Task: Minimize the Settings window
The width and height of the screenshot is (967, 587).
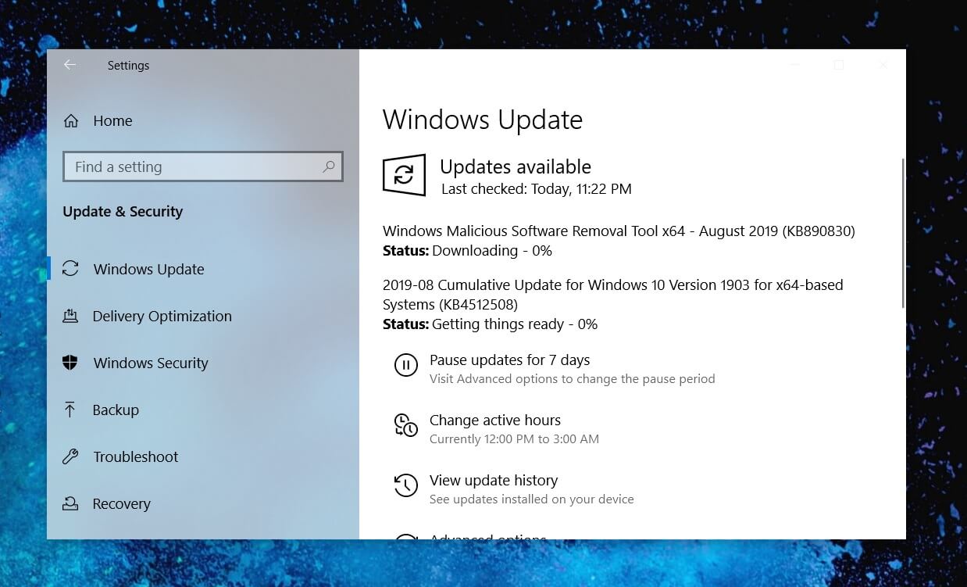Action: 794,66
